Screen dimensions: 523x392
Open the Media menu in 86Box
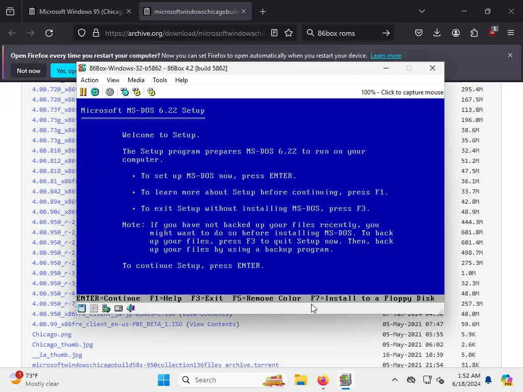click(136, 80)
